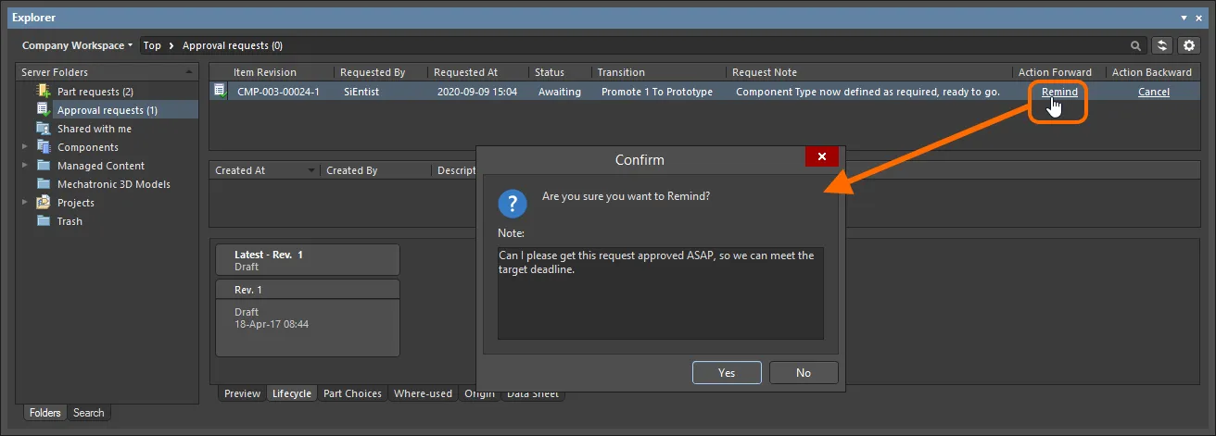Viewport: 1216px width, 436px height.
Task: Click the Shared with me icon
Action: coord(44,129)
